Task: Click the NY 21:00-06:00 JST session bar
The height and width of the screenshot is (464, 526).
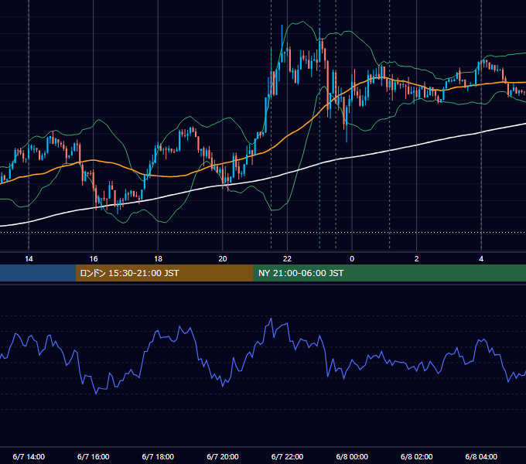Action: point(389,273)
